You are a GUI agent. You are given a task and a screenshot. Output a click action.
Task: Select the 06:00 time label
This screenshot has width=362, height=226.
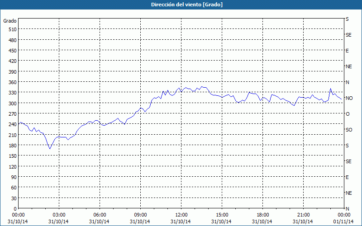click(x=100, y=215)
